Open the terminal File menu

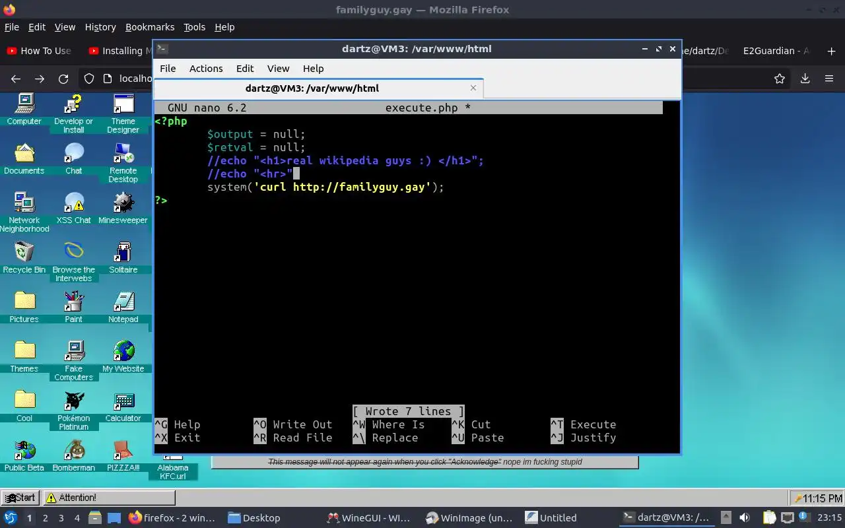[168, 69]
